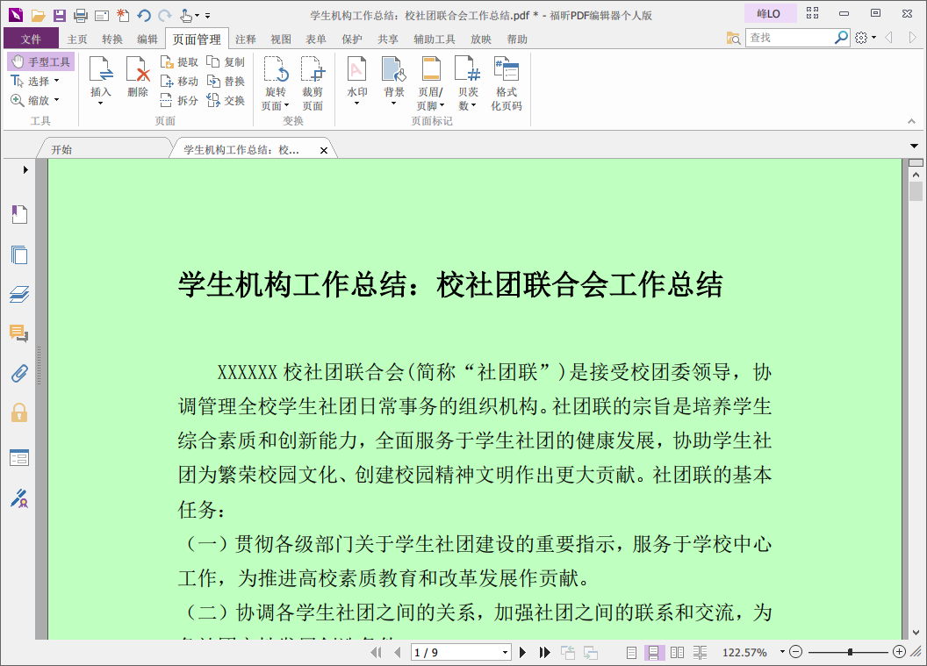This screenshot has height=666, width=927.
Task: Open the digital signatures panel
Action: click(x=19, y=498)
